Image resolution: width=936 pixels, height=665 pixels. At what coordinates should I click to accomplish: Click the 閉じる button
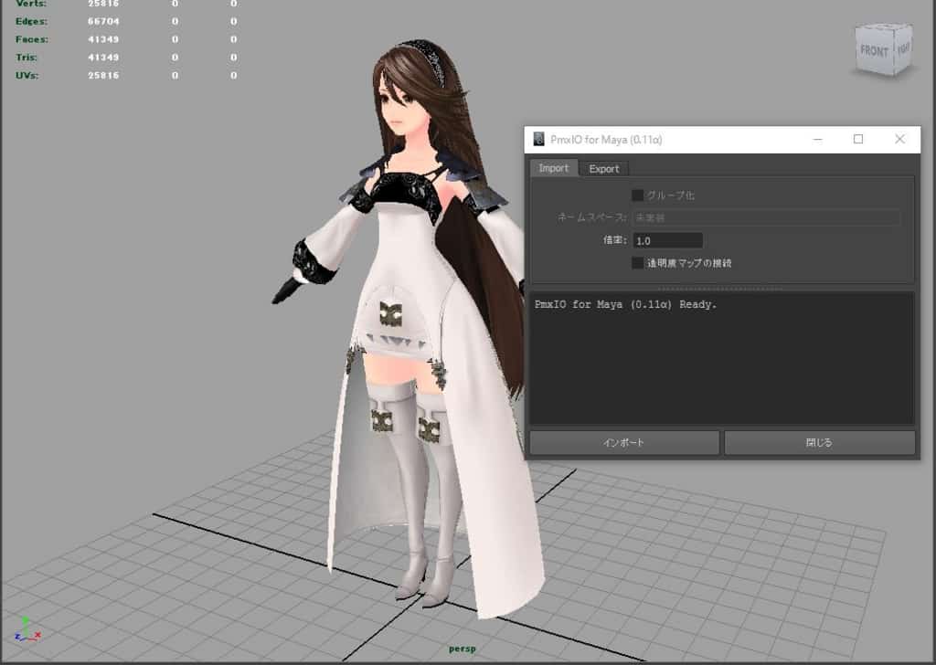point(819,443)
